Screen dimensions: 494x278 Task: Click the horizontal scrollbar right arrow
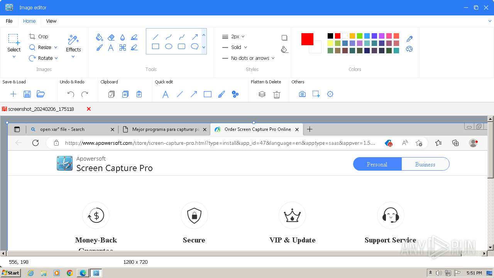pos(485,254)
